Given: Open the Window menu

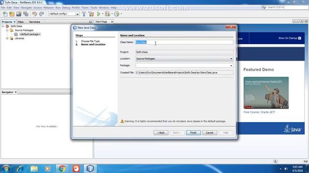Looking at the screenshot, I should (104, 8).
